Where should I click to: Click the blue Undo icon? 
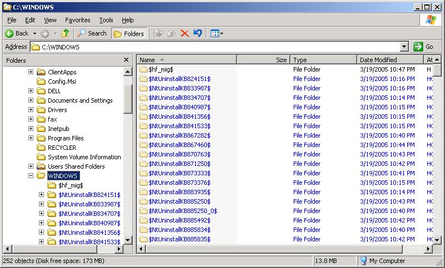198,33
